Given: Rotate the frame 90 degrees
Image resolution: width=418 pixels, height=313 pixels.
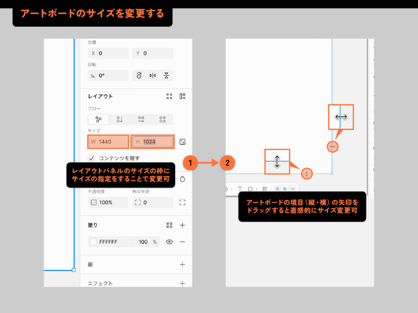Looking at the screenshot, I should pos(138,75).
